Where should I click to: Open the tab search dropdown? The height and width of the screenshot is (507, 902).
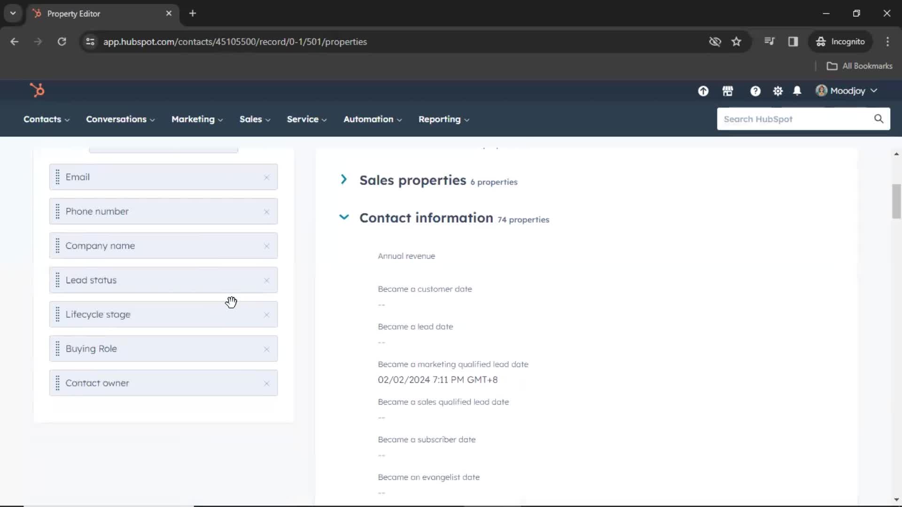tap(13, 13)
